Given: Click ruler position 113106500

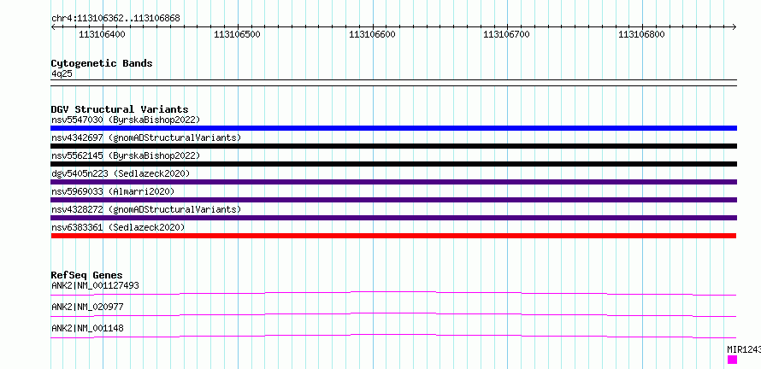Looking at the screenshot, I should point(238,34).
